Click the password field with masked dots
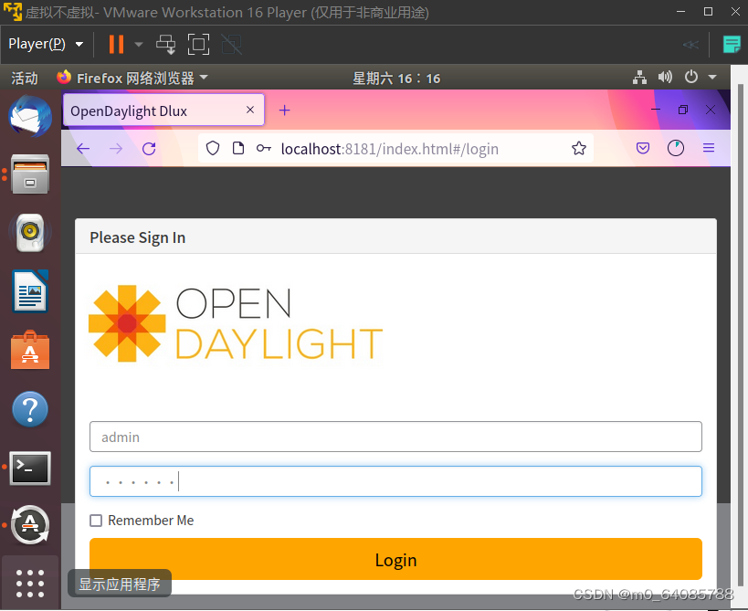 click(395, 481)
